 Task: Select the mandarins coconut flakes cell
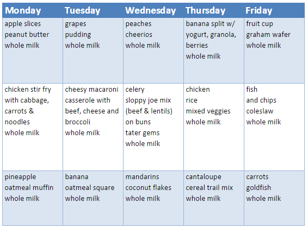pyautogui.click(x=153, y=198)
